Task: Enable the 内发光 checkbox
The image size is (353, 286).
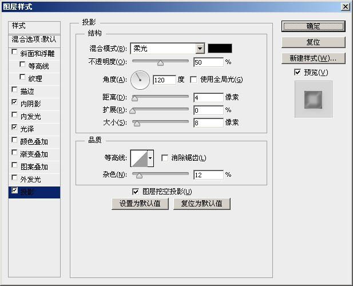Action: [14, 115]
